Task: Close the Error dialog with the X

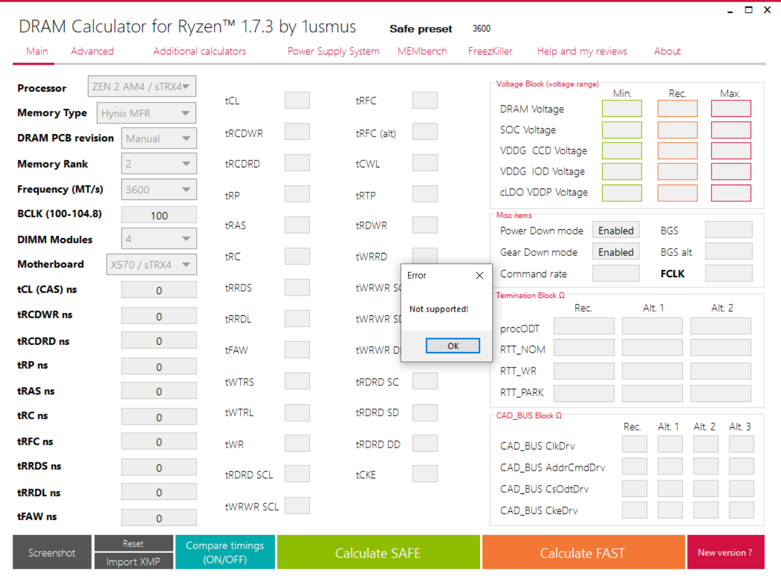Action: tap(480, 275)
